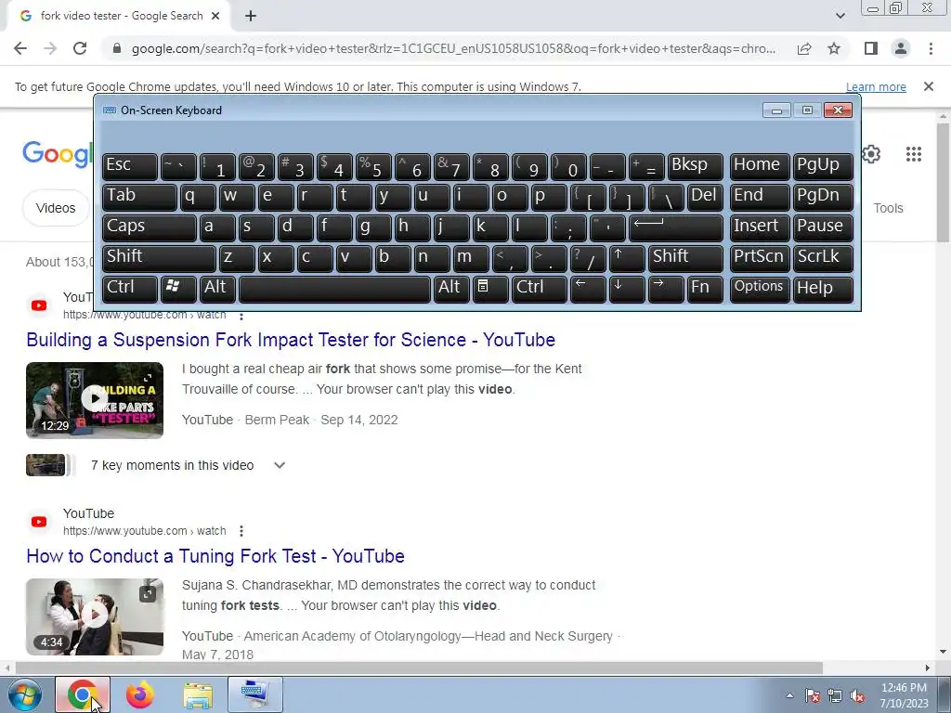951x713 pixels.
Task: Toggle the ScrLk key on keyboard
Action: tap(823, 258)
